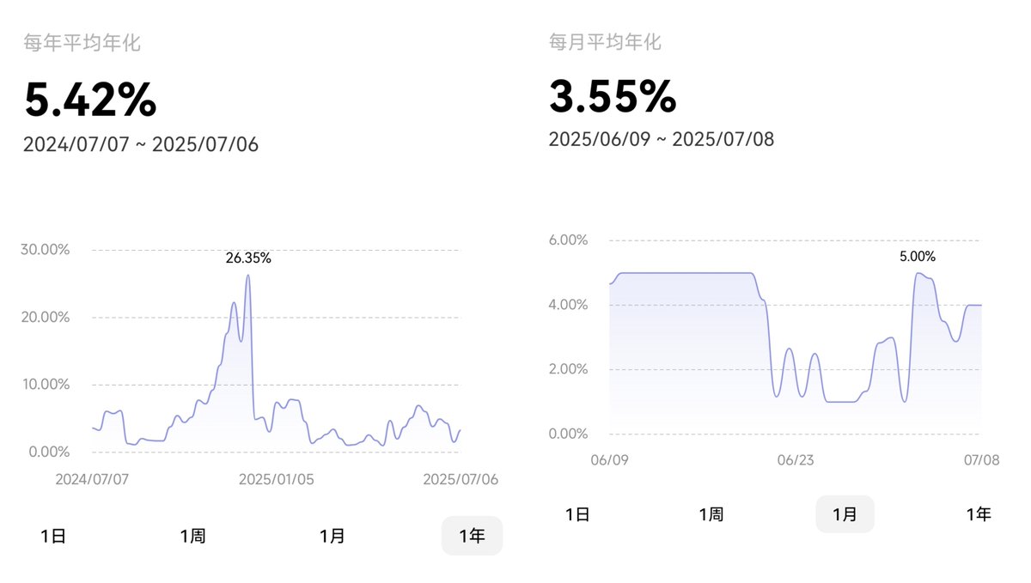Click the 3.55% monthly average value
Screen dimensions: 1031x583
click(613, 96)
